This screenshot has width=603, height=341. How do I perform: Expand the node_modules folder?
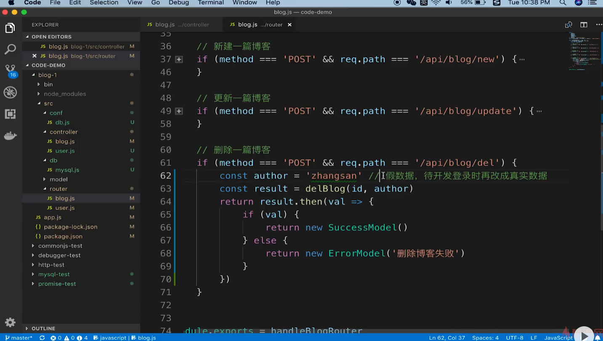coord(64,94)
